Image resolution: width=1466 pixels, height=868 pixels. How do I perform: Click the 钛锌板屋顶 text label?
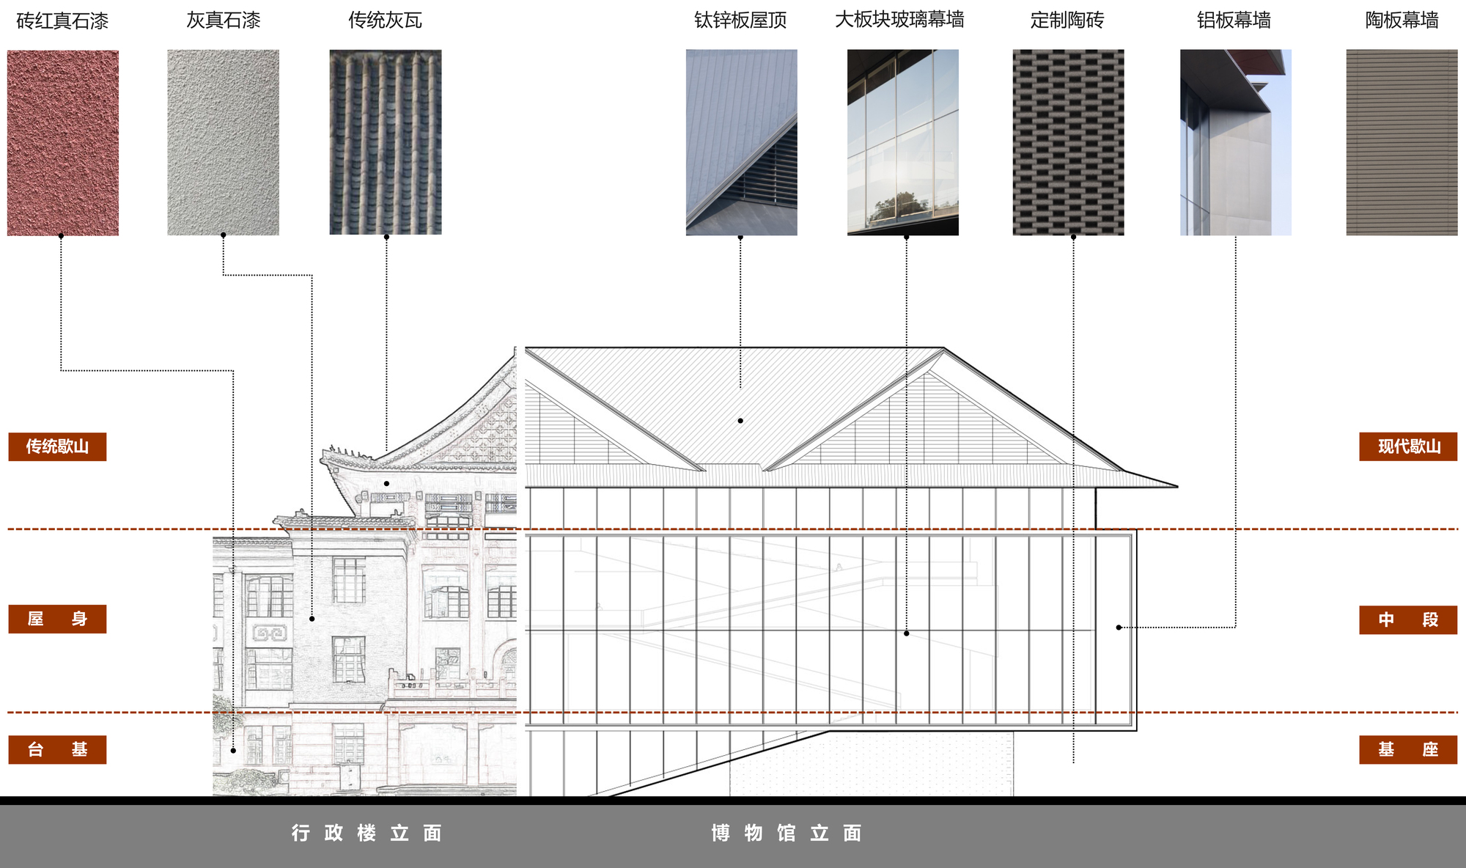pos(739,21)
